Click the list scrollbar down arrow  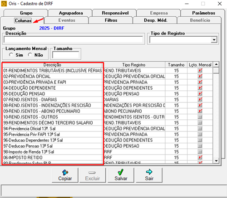[216, 161]
